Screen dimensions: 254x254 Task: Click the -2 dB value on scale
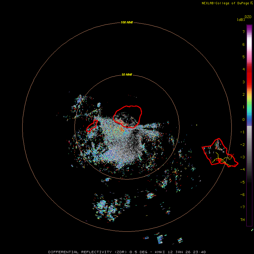242,145
